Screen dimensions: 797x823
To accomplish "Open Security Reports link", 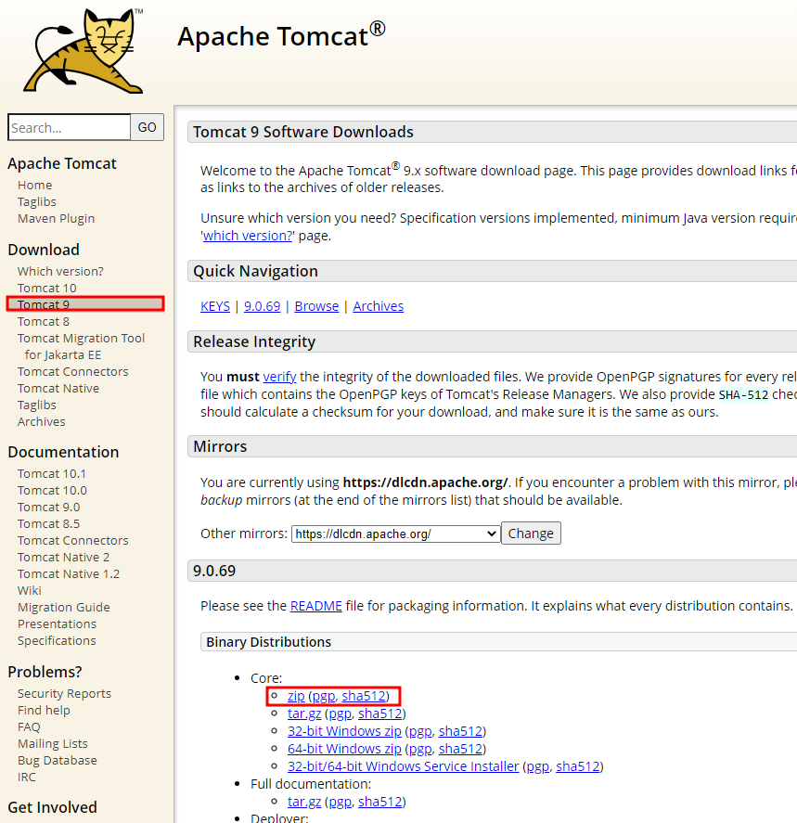I will 64,694.
